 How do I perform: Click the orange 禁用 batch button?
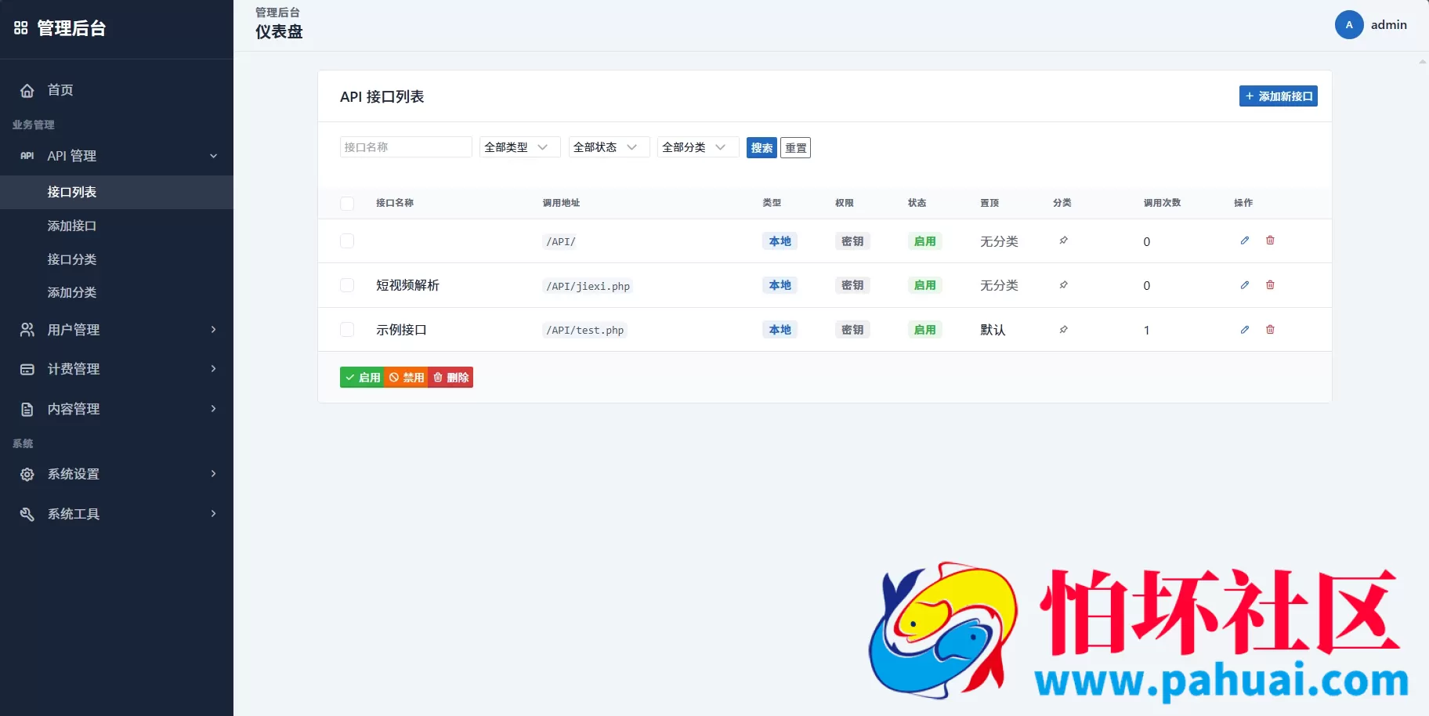406,378
